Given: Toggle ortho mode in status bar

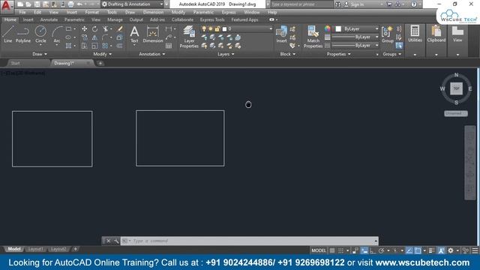Looking at the screenshot, I should [373, 250].
